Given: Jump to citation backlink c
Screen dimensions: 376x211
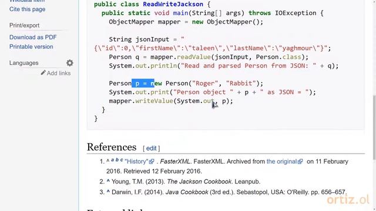Looking at the screenshot, I should click(122, 160).
